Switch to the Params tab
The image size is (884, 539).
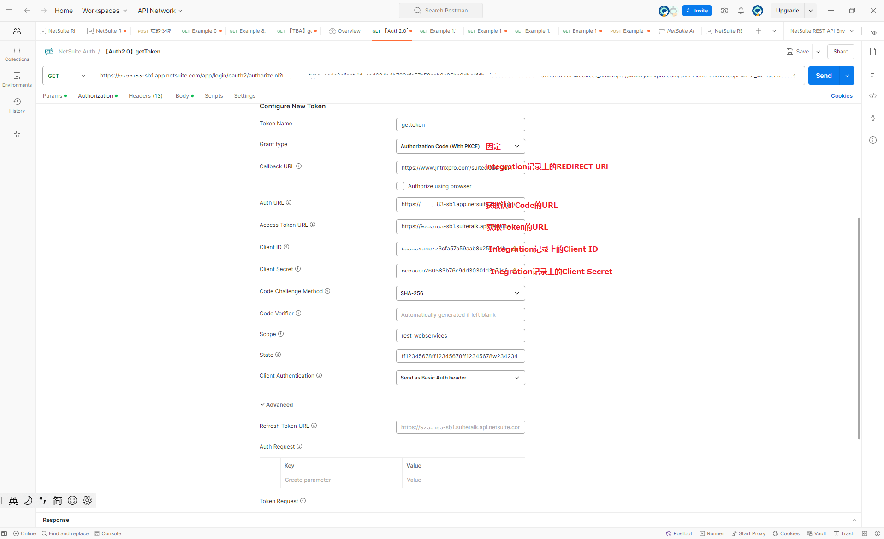click(x=54, y=96)
